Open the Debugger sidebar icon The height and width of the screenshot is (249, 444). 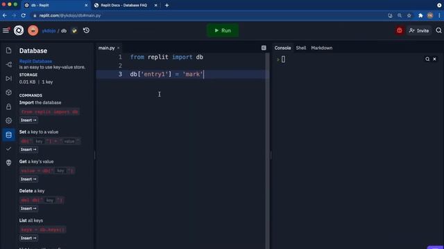(9, 78)
